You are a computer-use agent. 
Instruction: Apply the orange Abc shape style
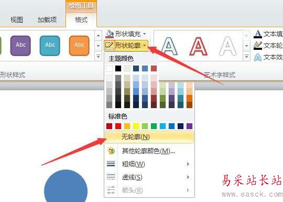79,46
